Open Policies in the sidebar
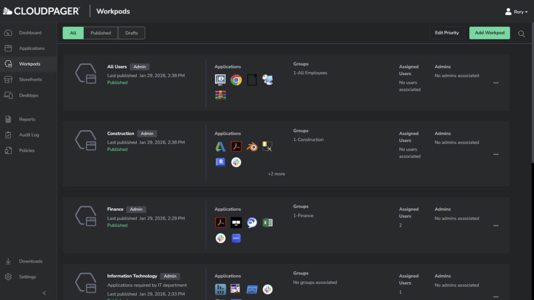This screenshot has height=300, width=534. point(29,151)
